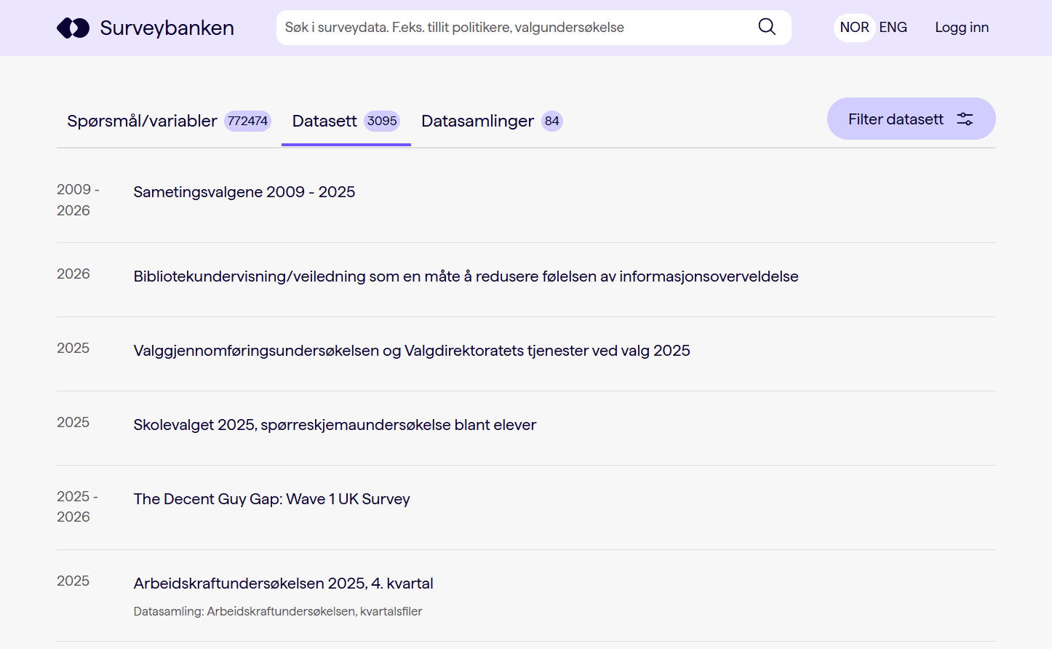Go to Surveybanken home via title text

(x=167, y=28)
